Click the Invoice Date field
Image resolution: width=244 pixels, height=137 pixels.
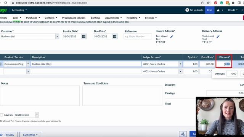(x=71, y=37)
